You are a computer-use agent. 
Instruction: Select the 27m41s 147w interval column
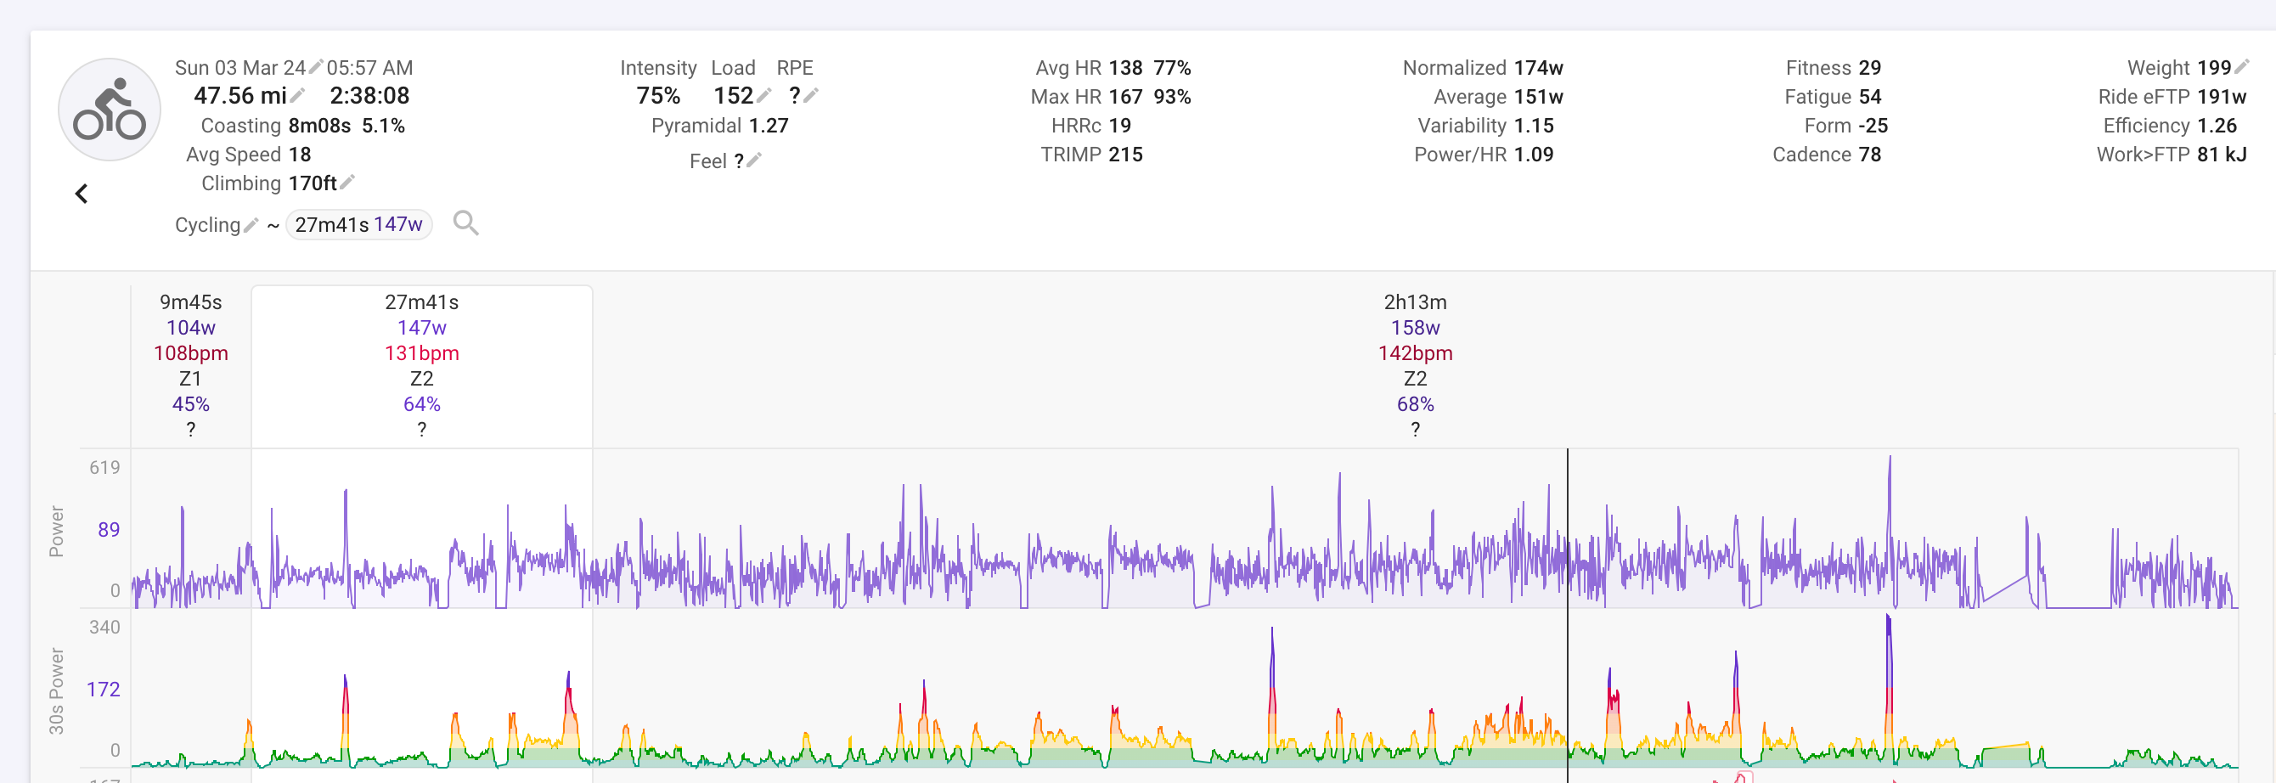tap(421, 366)
